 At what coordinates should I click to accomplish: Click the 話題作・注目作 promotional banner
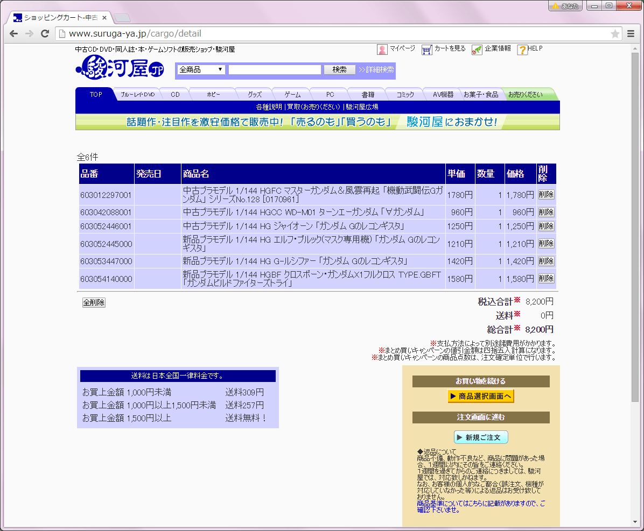pos(318,122)
